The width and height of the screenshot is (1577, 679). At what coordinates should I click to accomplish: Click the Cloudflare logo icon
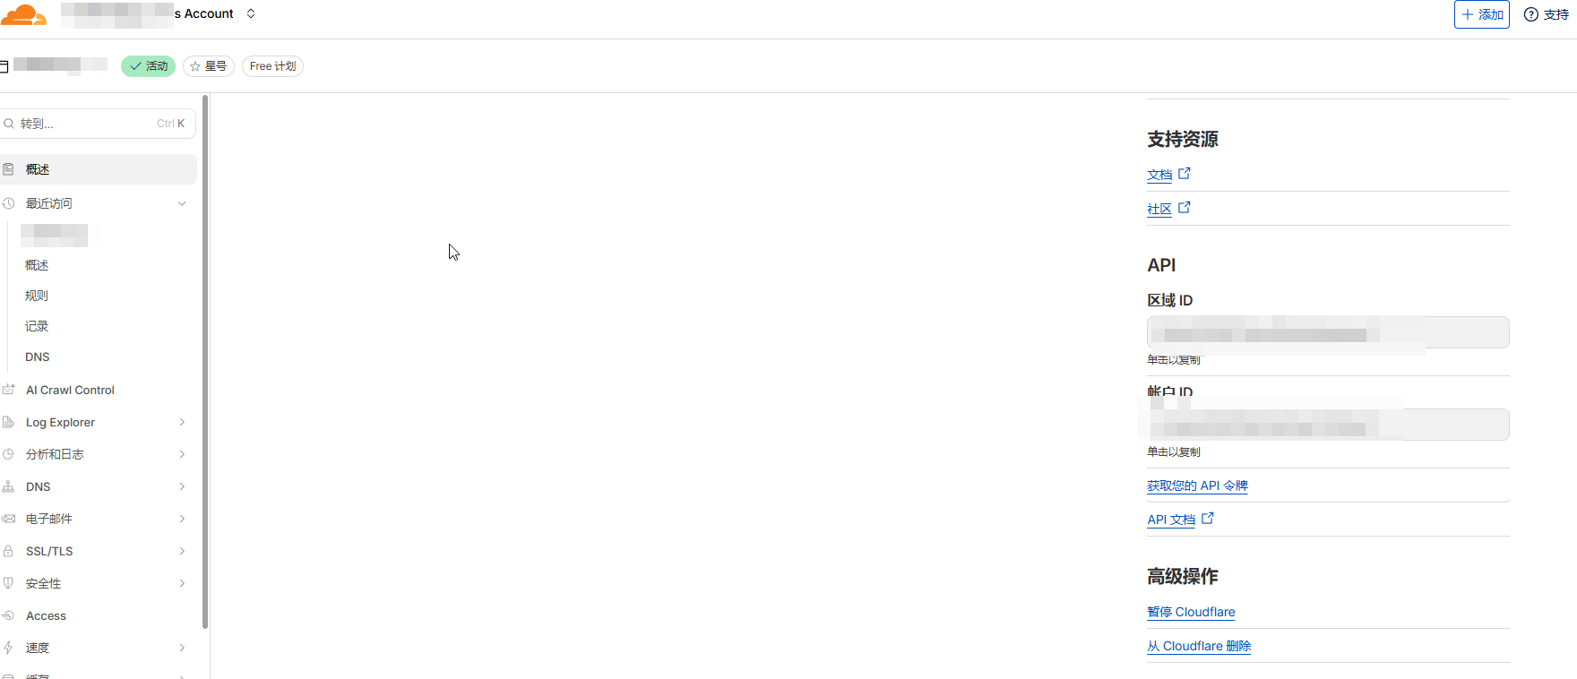click(x=23, y=15)
